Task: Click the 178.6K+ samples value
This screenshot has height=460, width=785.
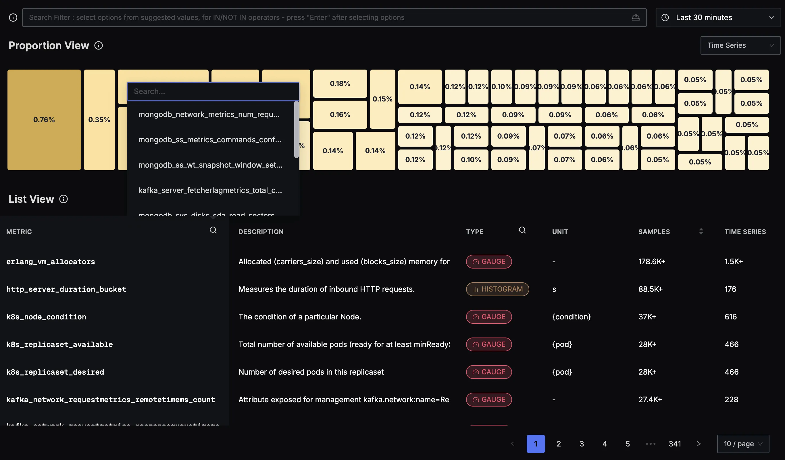Action: coord(652,261)
